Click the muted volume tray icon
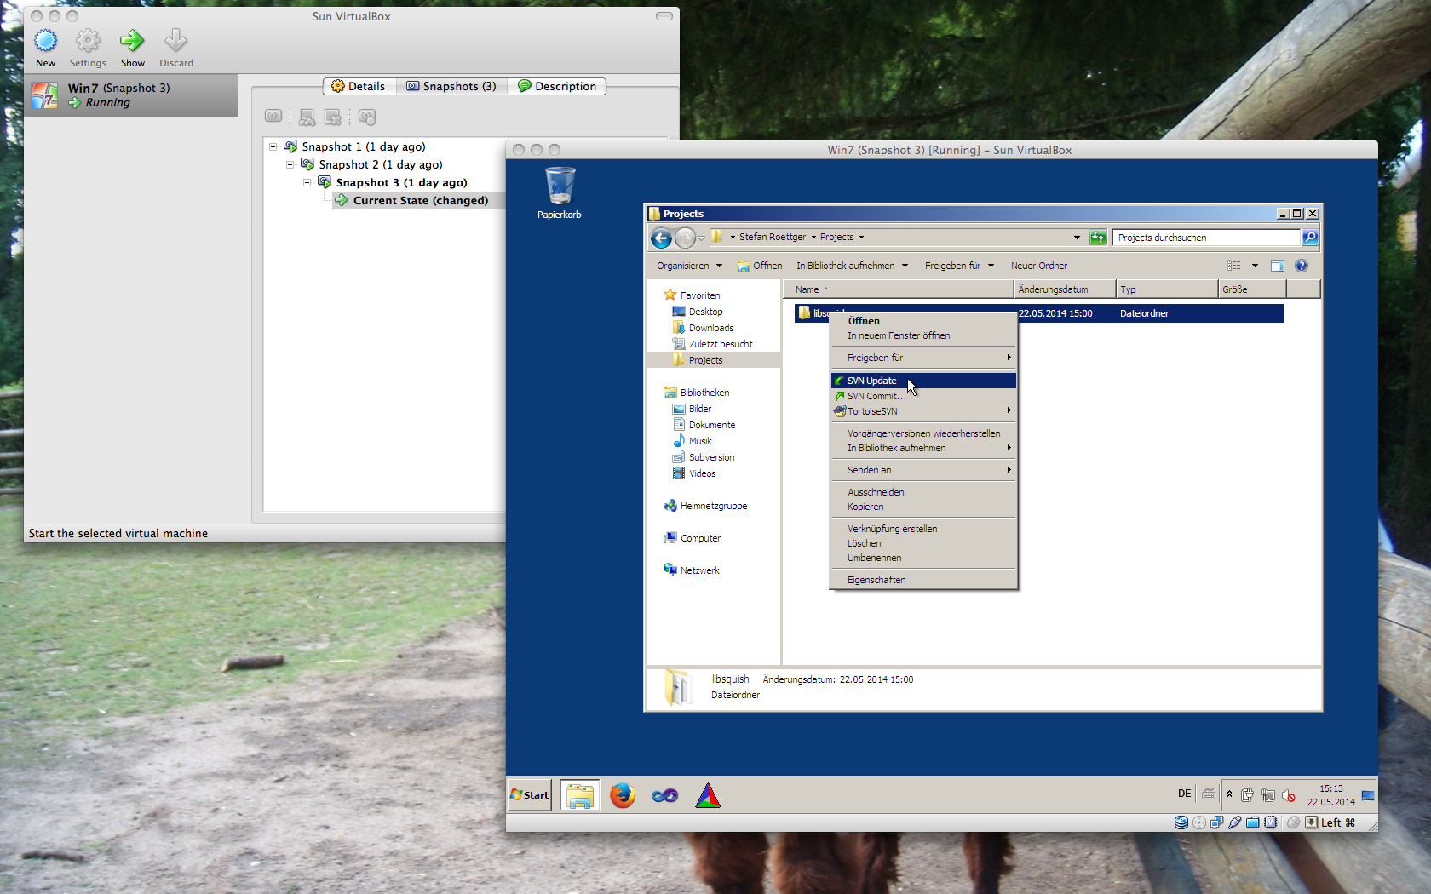Viewport: 1431px width, 894px height. (x=1289, y=795)
